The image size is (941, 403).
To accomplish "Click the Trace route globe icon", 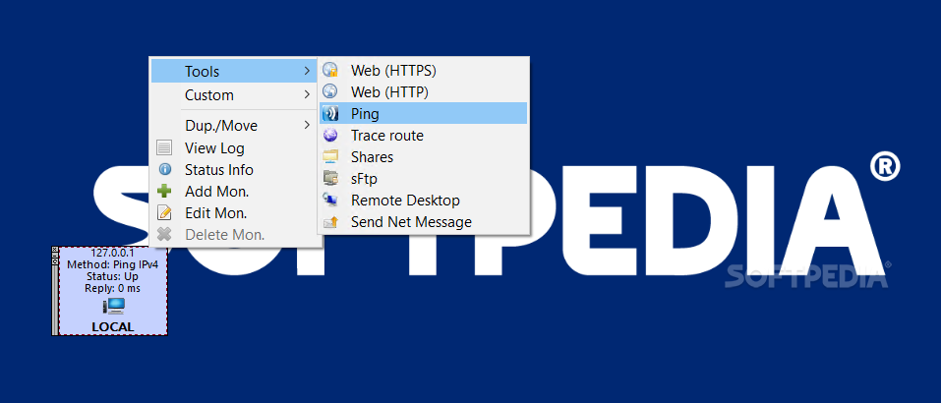I will (330, 135).
